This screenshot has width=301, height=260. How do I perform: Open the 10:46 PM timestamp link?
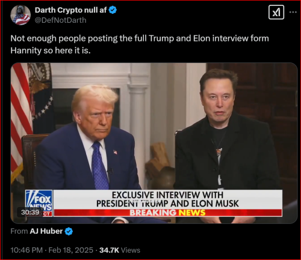(x=26, y=250)
